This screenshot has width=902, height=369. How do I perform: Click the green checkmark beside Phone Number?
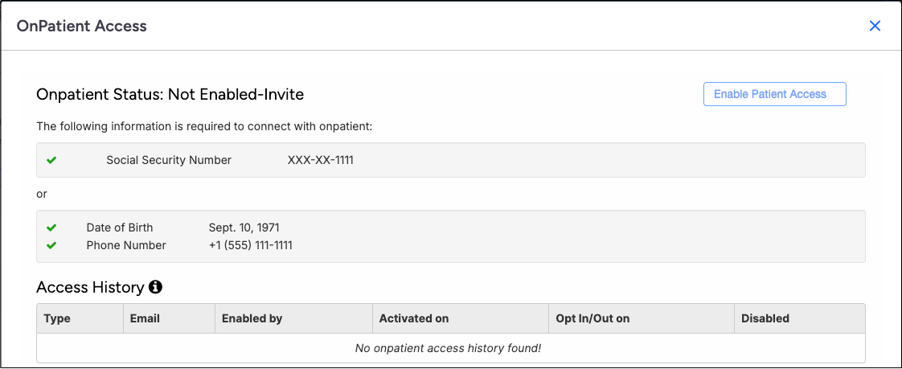(51, 245)
